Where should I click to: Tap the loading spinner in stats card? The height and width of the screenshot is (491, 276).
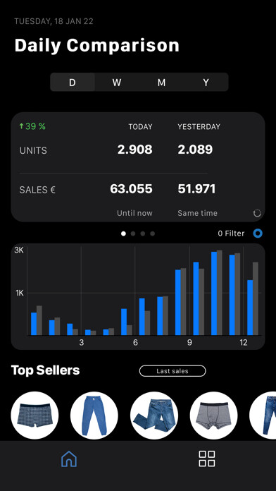click(x=257, y=213)
